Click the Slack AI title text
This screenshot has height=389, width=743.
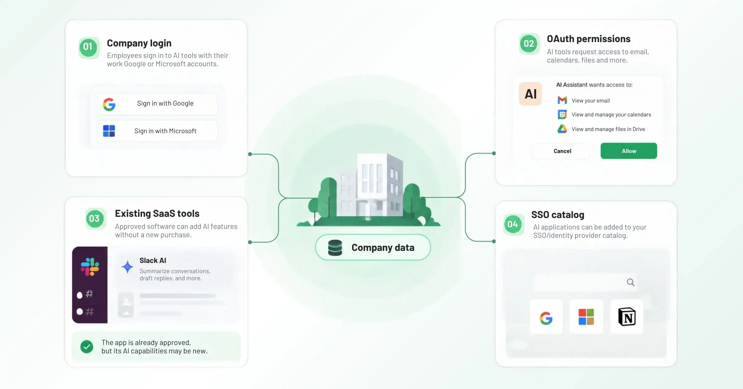[153, 260]
